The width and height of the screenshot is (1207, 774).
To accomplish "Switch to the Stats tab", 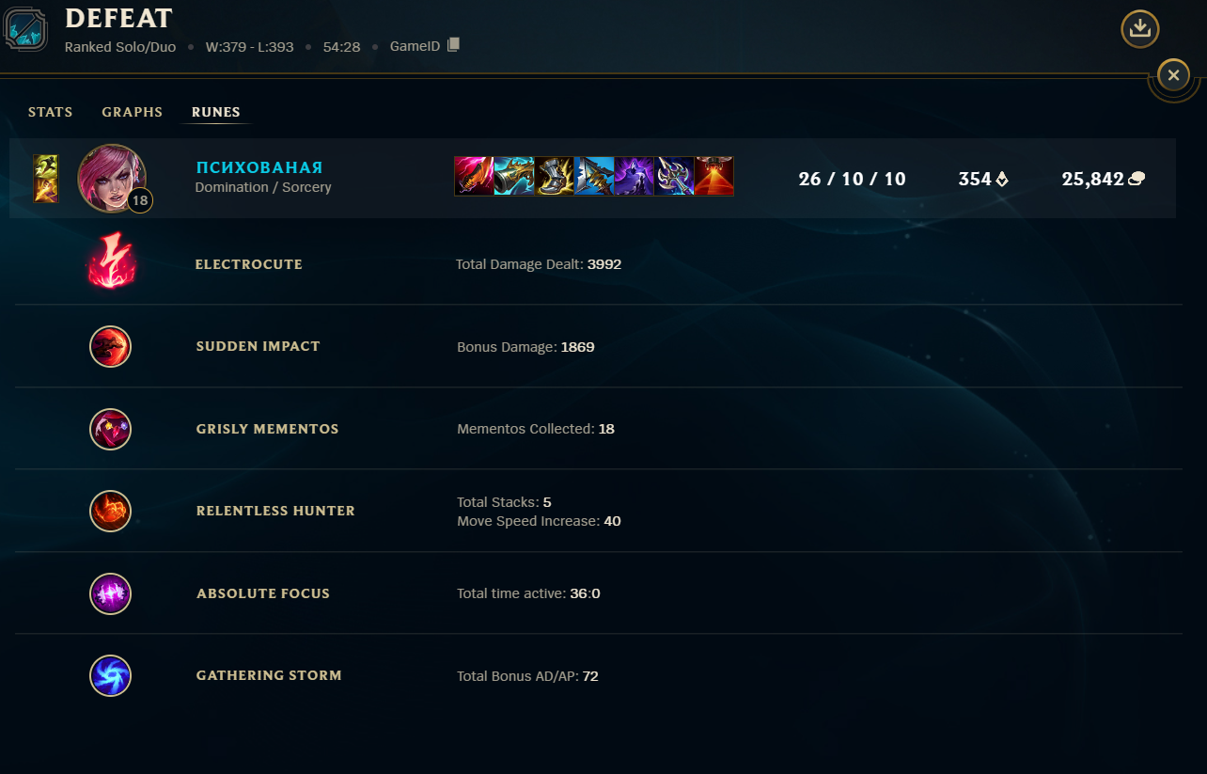I will pos(50,112).
